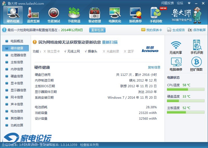Open the 温度监测 temperature monitor tool
This screenshot has height=148, width=208.
[x=33, y=15]
